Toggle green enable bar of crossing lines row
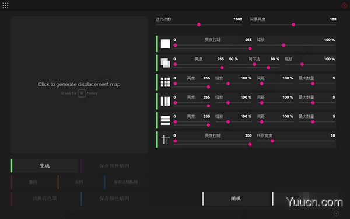The height and width of the screenshot is (219, 350). [x=156, y=140]
